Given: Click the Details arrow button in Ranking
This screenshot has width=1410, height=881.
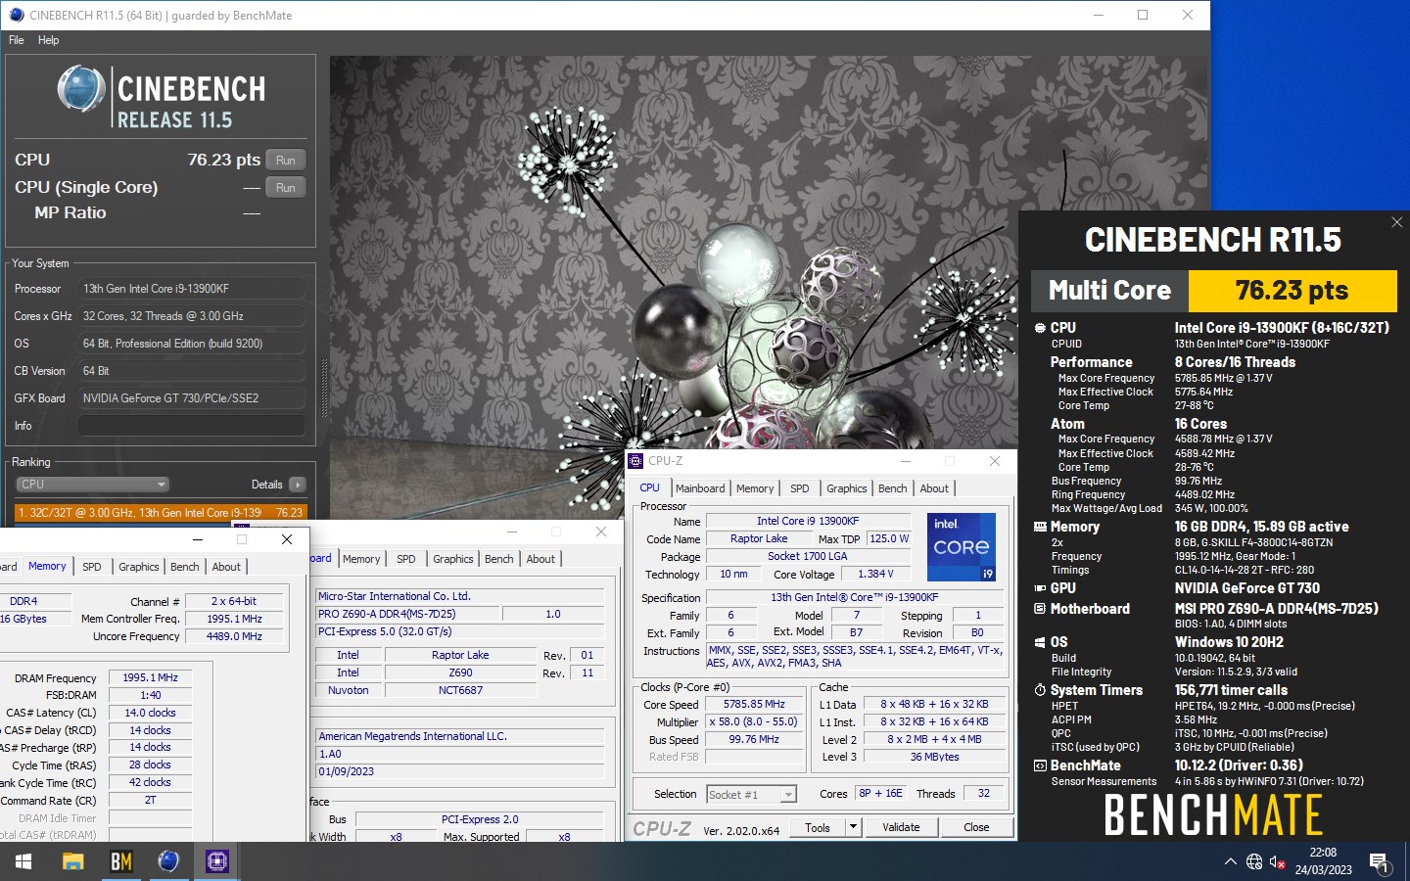Looking at the screenshot, I should pyautogui.click(x=298, y=485).
